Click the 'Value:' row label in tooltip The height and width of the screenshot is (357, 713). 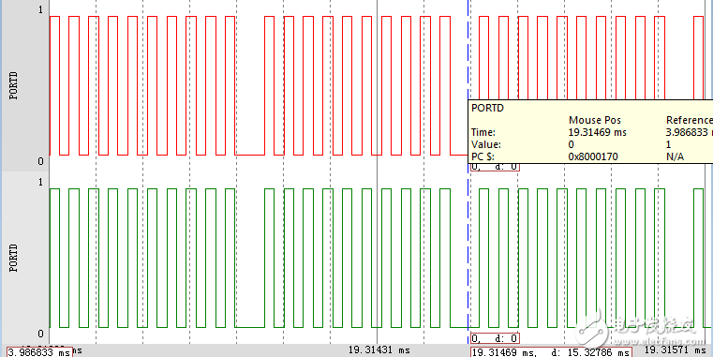click(486, 144)
